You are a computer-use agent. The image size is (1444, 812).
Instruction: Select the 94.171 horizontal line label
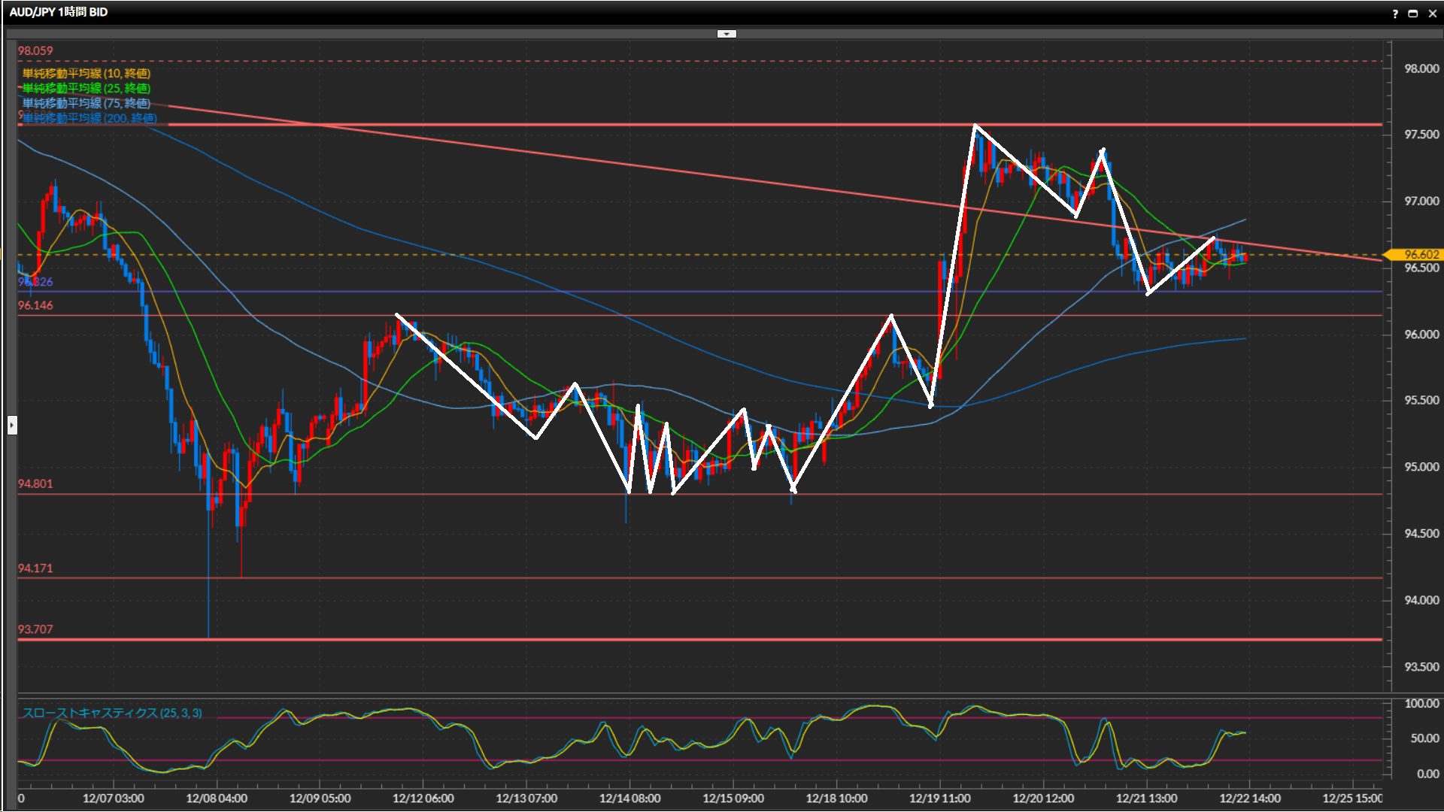[35, 568]
